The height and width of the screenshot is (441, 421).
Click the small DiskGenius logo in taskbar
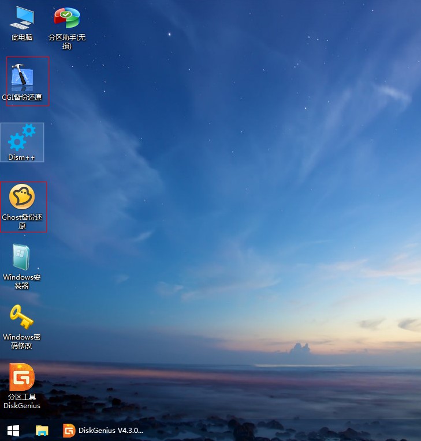coord(69,431)
